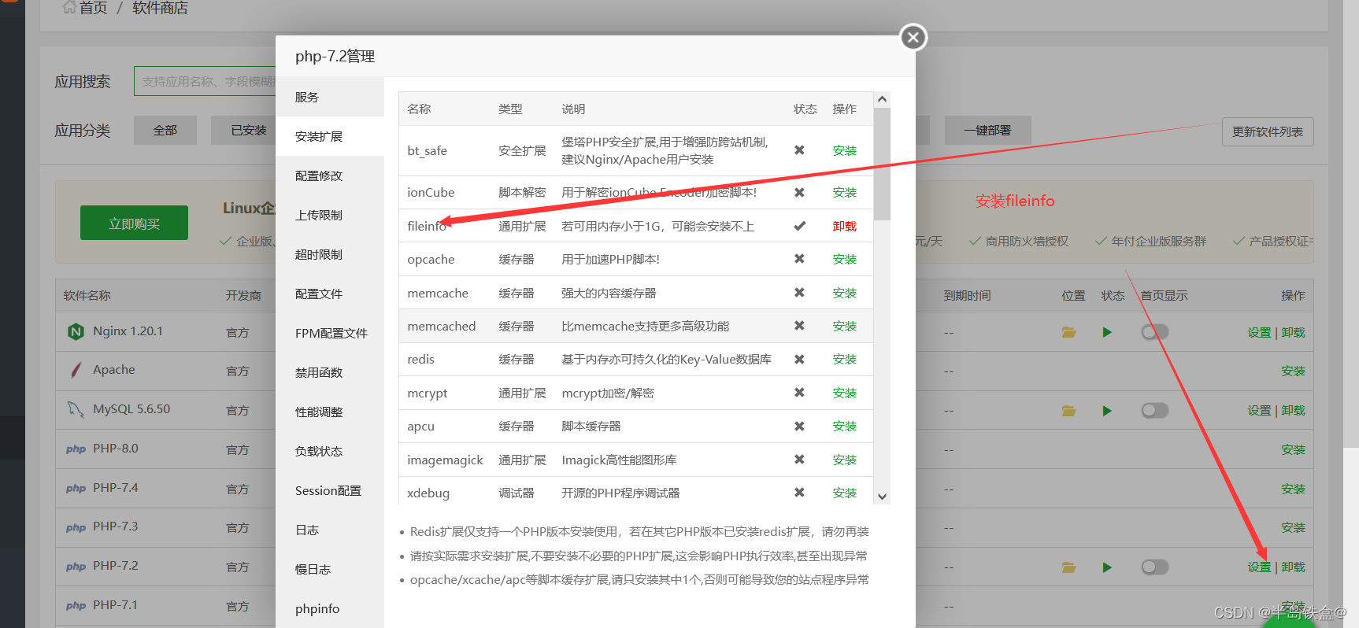Screen dimensions: 1359x628
Task: Toggle the MySQL homepage display switch
Action: point(1155,411)
